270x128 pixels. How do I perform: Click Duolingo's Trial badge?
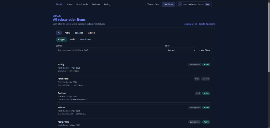(x=198, y=93)
